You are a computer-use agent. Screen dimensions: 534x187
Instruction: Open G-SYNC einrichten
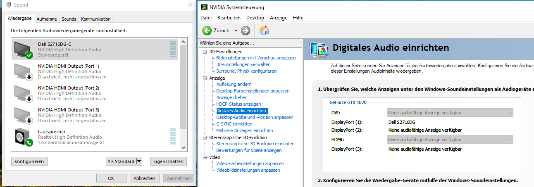234,124
